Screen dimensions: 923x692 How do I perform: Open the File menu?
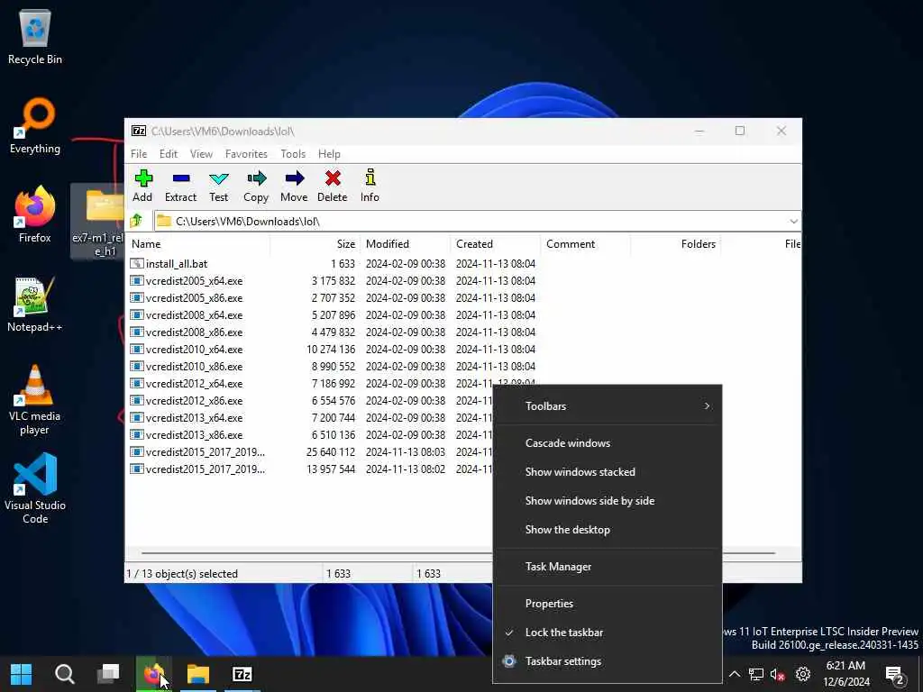[x=139, y=153]
